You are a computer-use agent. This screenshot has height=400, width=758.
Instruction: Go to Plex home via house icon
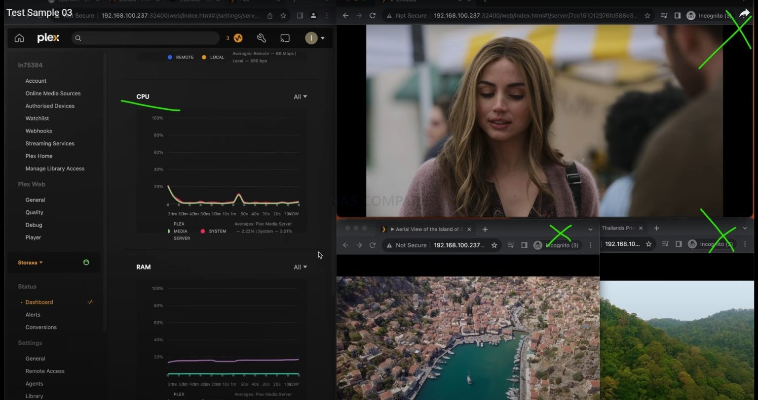(19, 38)
